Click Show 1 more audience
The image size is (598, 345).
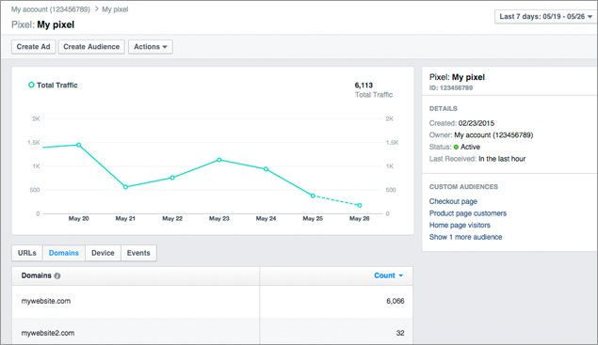pyautogui.click(x=465, y=237)
